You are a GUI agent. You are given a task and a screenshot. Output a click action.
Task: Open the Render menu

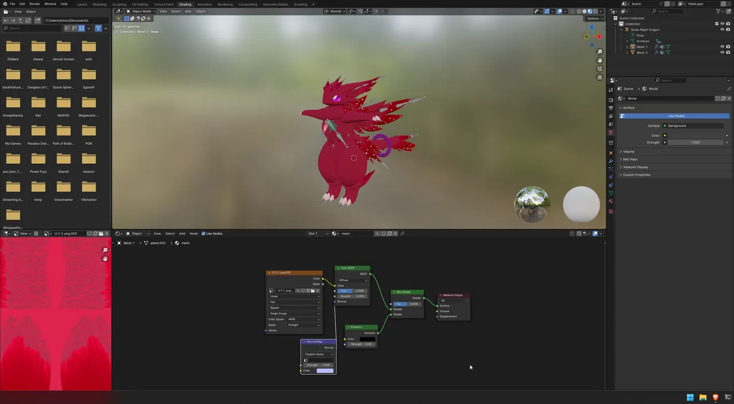(34, 4)
